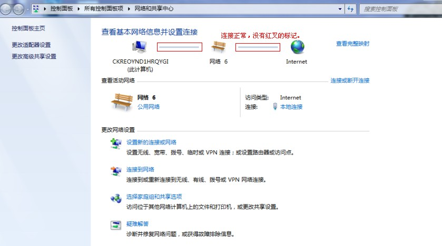The height and width of the screenshot is (246, 442).
Task: Click the 查看基本网络信息并设置连接 heading
Action: (150, 32)
